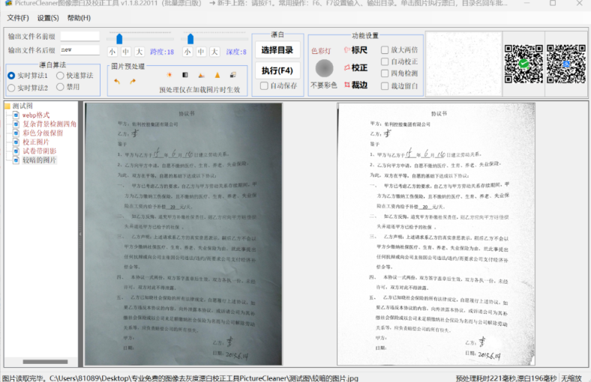Click the sun brightness preprocessing icon

[169, 75]
